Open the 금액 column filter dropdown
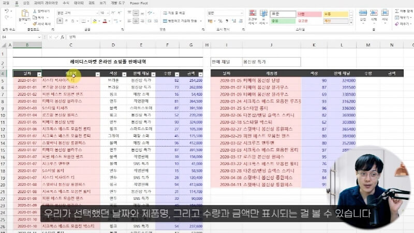414x233 pixels. (200, 75)
